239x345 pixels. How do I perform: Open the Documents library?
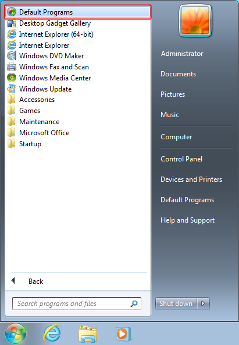[178, 74]
